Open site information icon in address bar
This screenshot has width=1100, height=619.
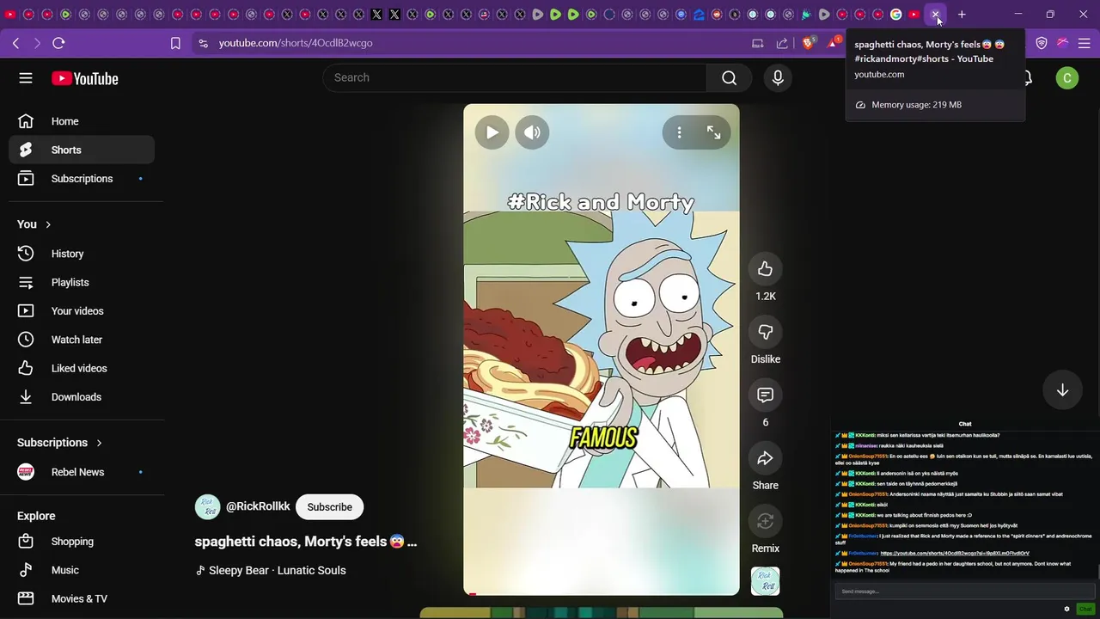[x=202, y=43]
